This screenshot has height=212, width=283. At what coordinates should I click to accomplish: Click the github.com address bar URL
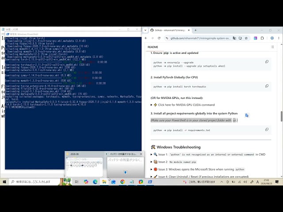click(x=200, y=38)
